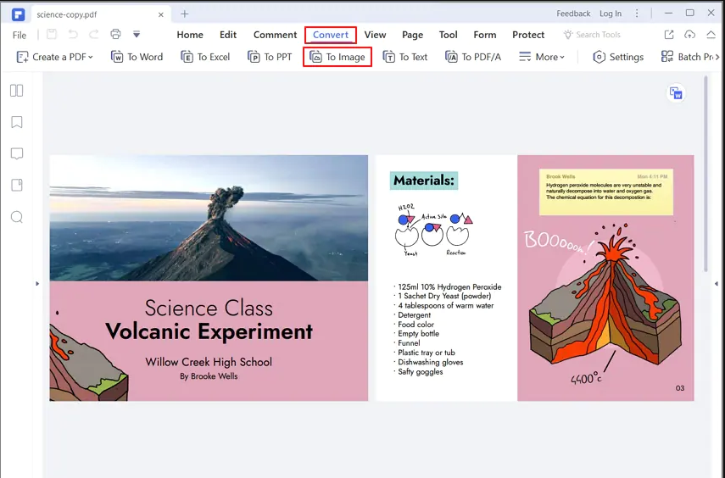This screenshot has height=478, width=725.
Task: Click floating convert-to-Word icon over document
Action: click(x=676, y=93)
